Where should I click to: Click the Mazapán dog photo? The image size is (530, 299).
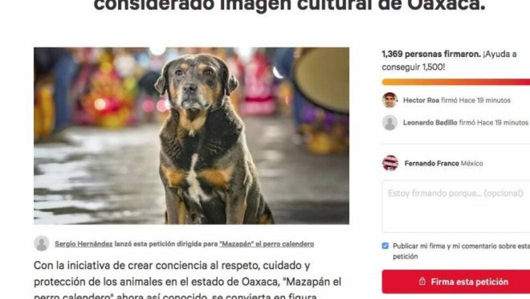(191, 136)
